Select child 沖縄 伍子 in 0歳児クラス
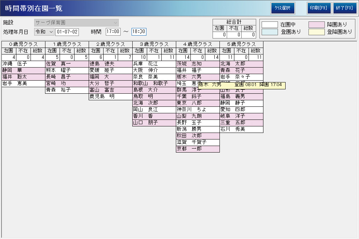 (x=23, y=64)
